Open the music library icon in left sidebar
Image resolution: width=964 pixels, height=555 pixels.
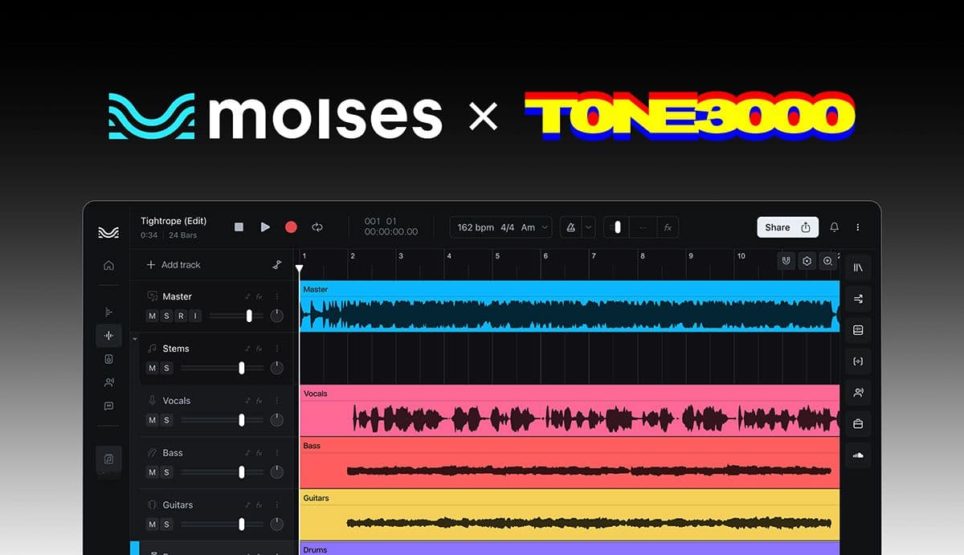[x=108, y=459]
